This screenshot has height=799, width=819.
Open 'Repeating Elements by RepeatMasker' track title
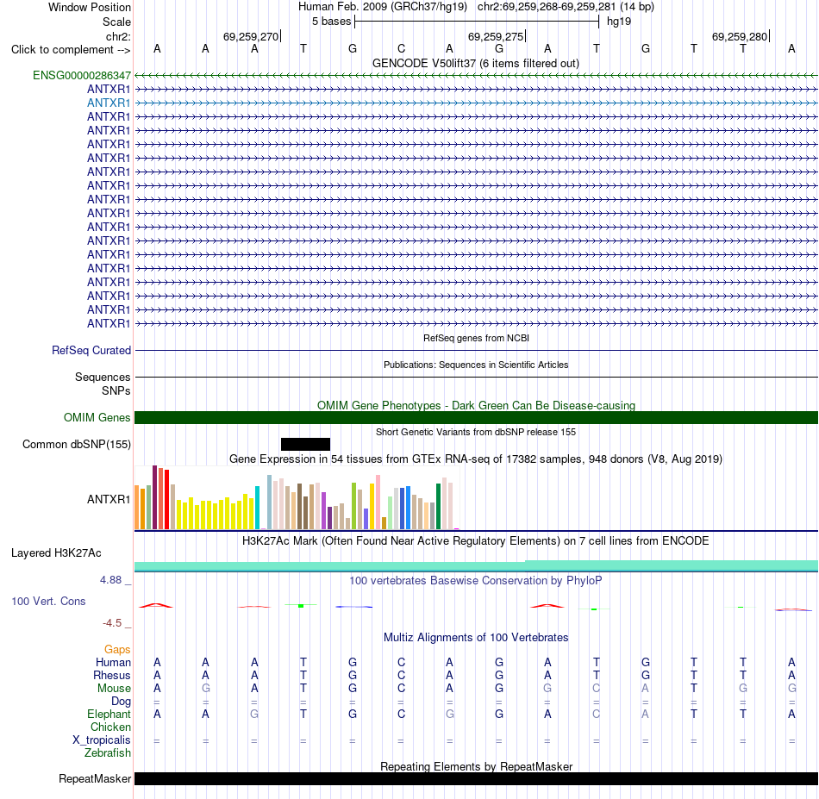click(476, 766)
